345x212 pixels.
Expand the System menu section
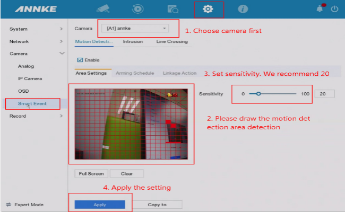point(34,29)
